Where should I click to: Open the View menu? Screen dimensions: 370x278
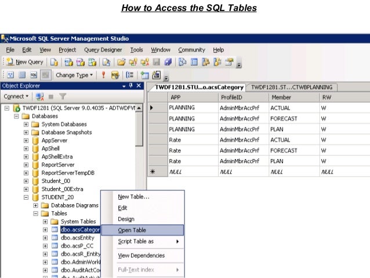coord(45,50)
